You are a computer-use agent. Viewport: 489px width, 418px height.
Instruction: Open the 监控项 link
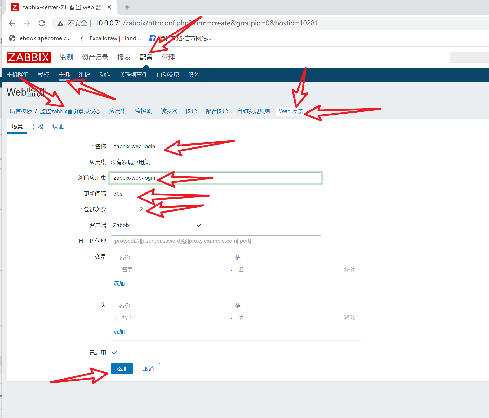pyautogui.click(x=143, y=111)
